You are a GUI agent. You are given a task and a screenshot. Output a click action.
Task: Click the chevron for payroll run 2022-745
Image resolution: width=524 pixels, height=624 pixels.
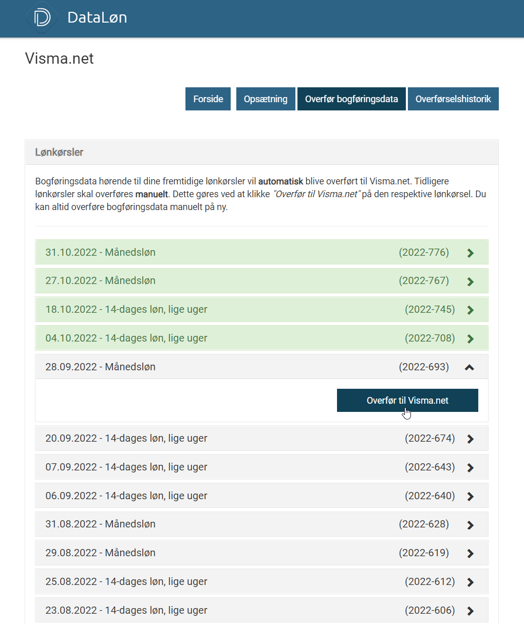tap(470, 310)
